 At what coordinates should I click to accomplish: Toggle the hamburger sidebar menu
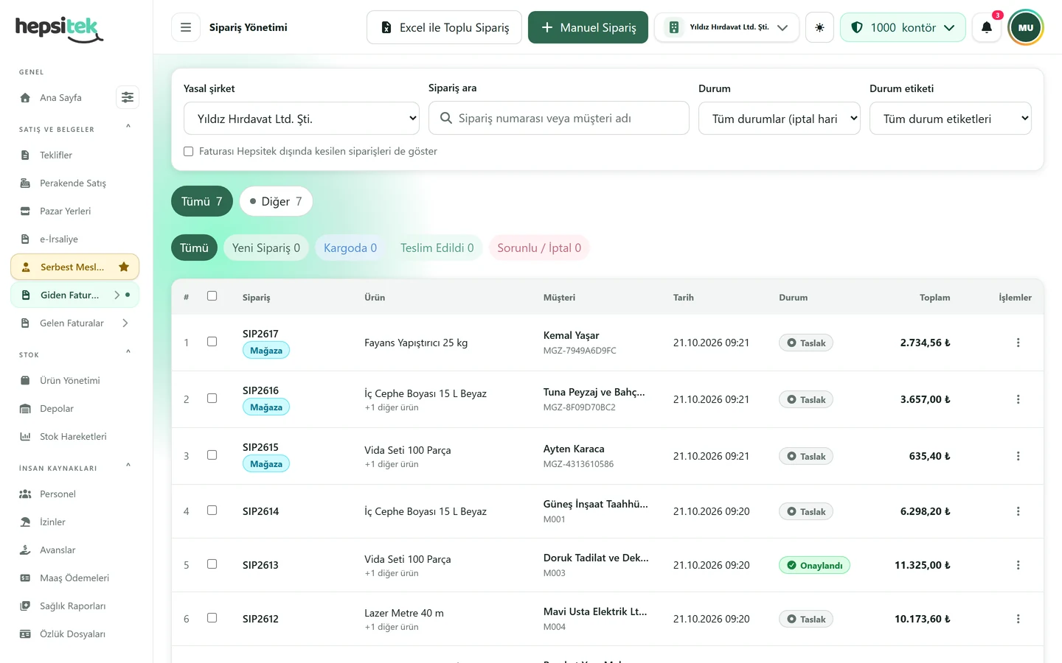pos(186,27)
